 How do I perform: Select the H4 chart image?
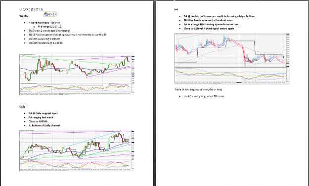click(232, 59)
